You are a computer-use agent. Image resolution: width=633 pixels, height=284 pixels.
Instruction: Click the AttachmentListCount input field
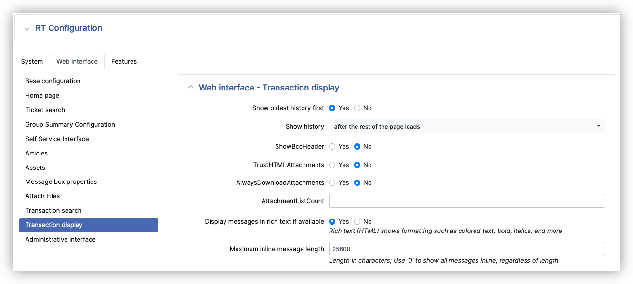[x=466, y=201]
